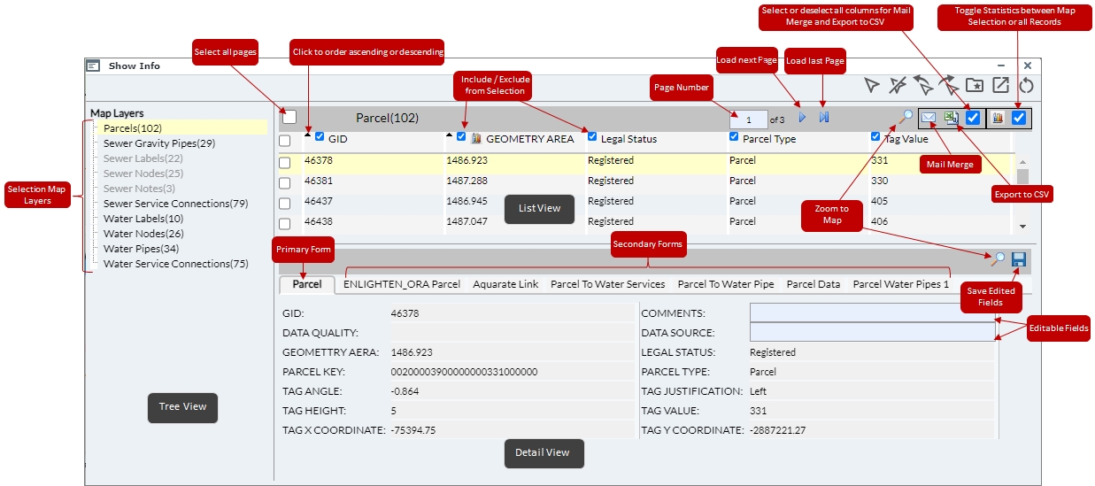Click the statistics bar chart icon in toolbar
1095x486 pixels.
pyautogui.click(x=998, y=118)
